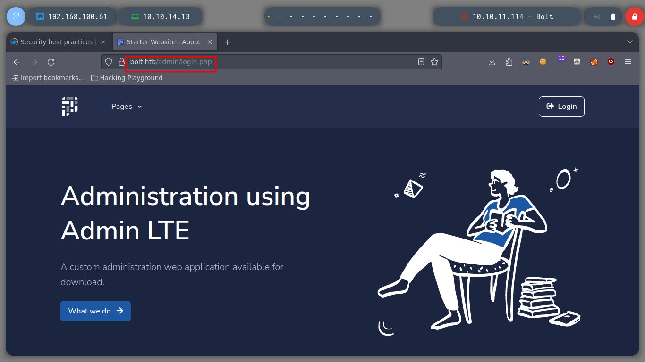This screenshot has width=645, height=362.
Task: Open a new browser tab
Action: [x=227, y=42]
